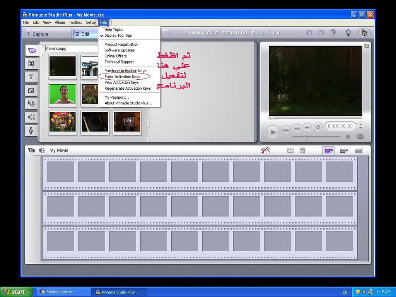Open the File menu
This screenshot has height=297, width=396.
(x=26, y=22)
